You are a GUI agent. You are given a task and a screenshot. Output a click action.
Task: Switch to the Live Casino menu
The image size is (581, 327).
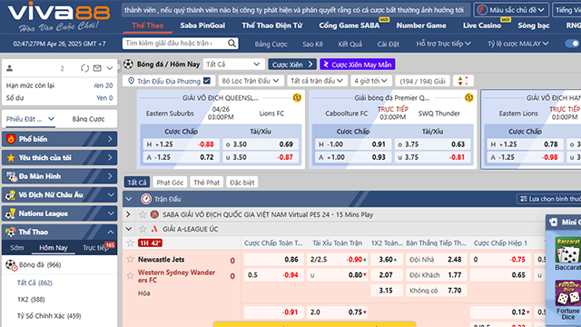[x=482, y=25]
